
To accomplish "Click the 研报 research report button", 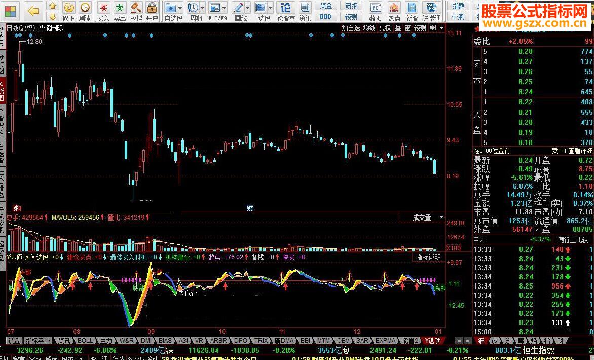I will click(x=351, y=6).
